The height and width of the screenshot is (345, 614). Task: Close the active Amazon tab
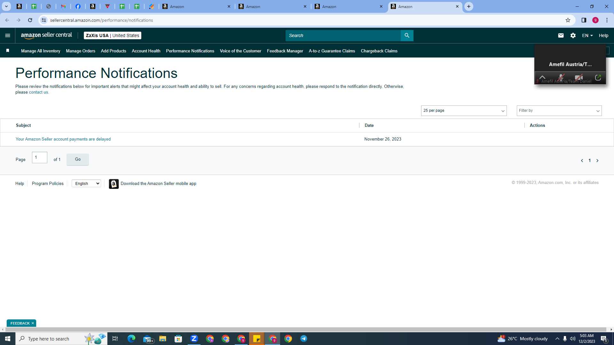(457, 6)
